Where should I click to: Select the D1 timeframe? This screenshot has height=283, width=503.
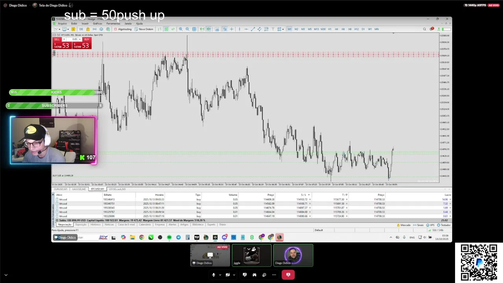363,29
